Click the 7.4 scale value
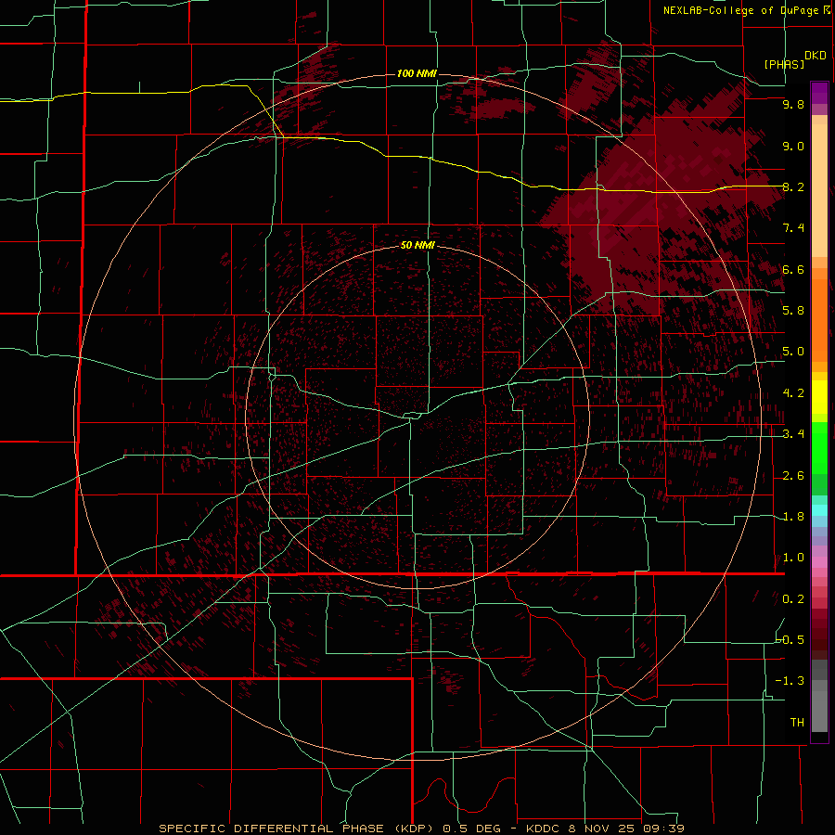The height and width of the screenshot is (835, 835). click(793, 228)
